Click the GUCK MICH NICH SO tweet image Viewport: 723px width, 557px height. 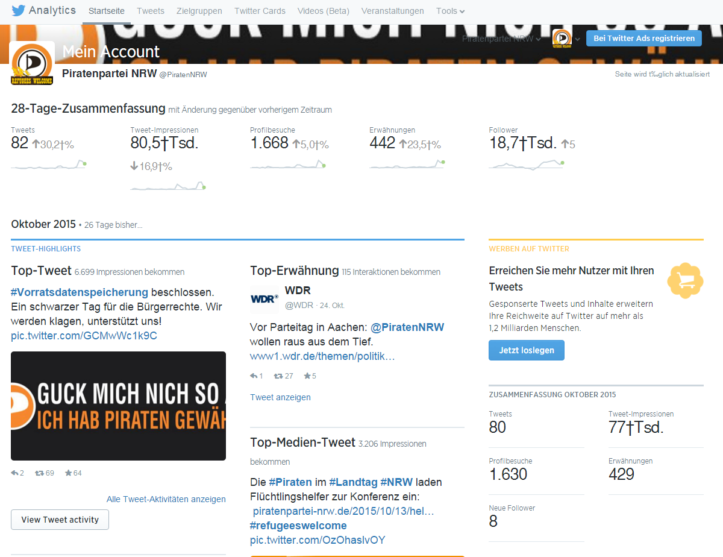tap(118, 406)
